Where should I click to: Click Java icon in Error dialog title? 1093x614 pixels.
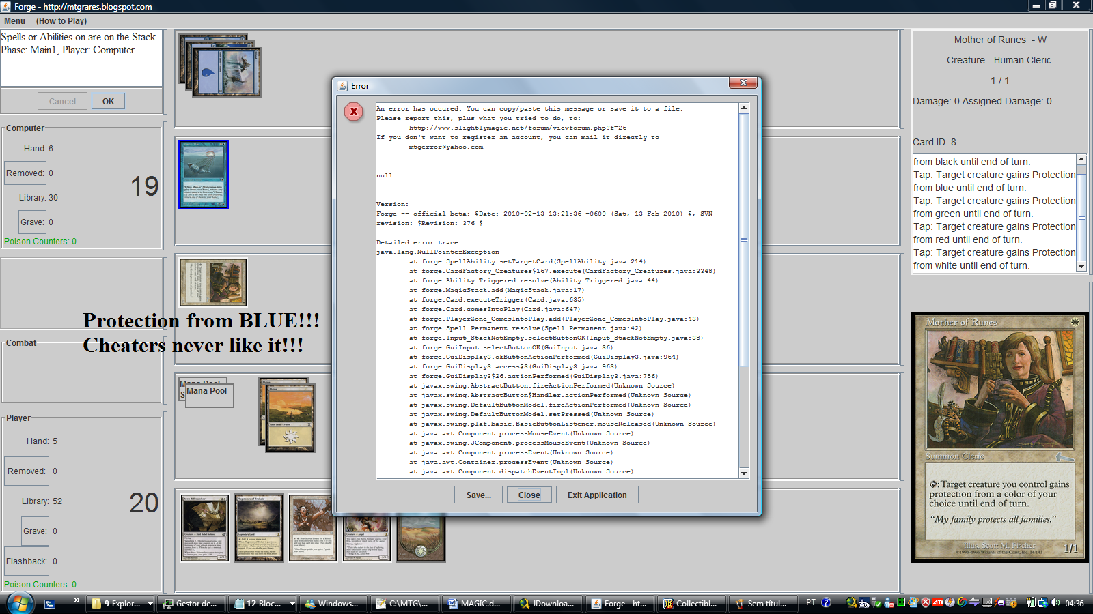(342, 86)
